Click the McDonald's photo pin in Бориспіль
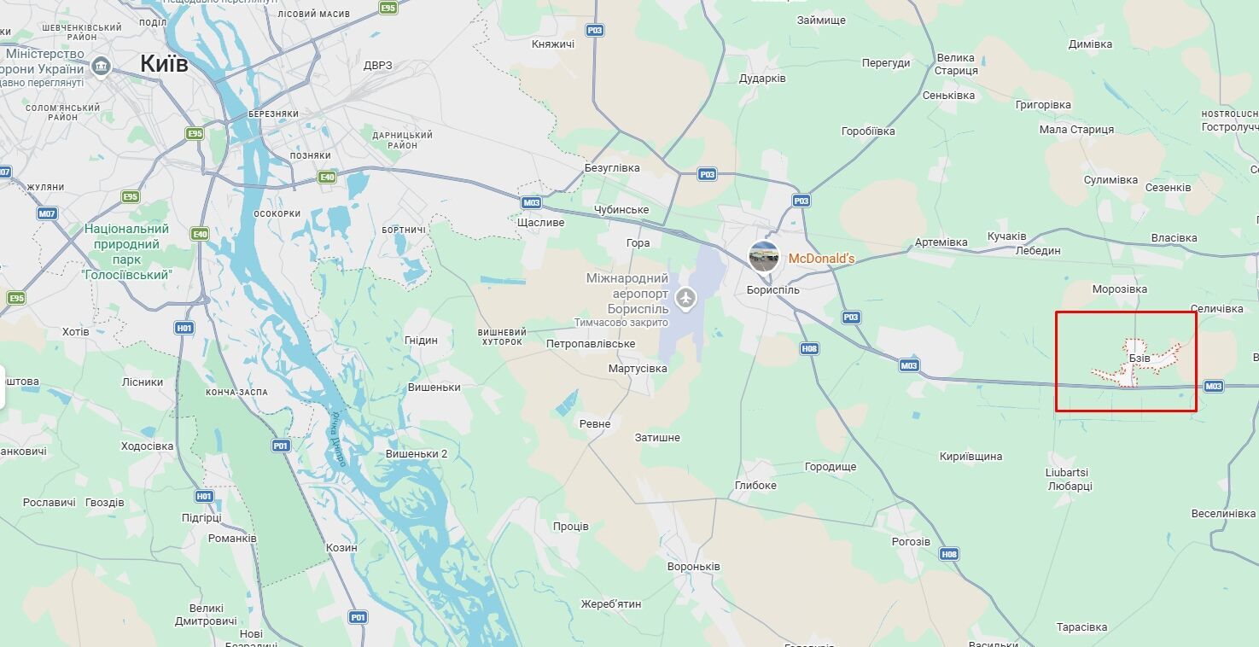1259x647 pixels. click(x=763, y=257)
